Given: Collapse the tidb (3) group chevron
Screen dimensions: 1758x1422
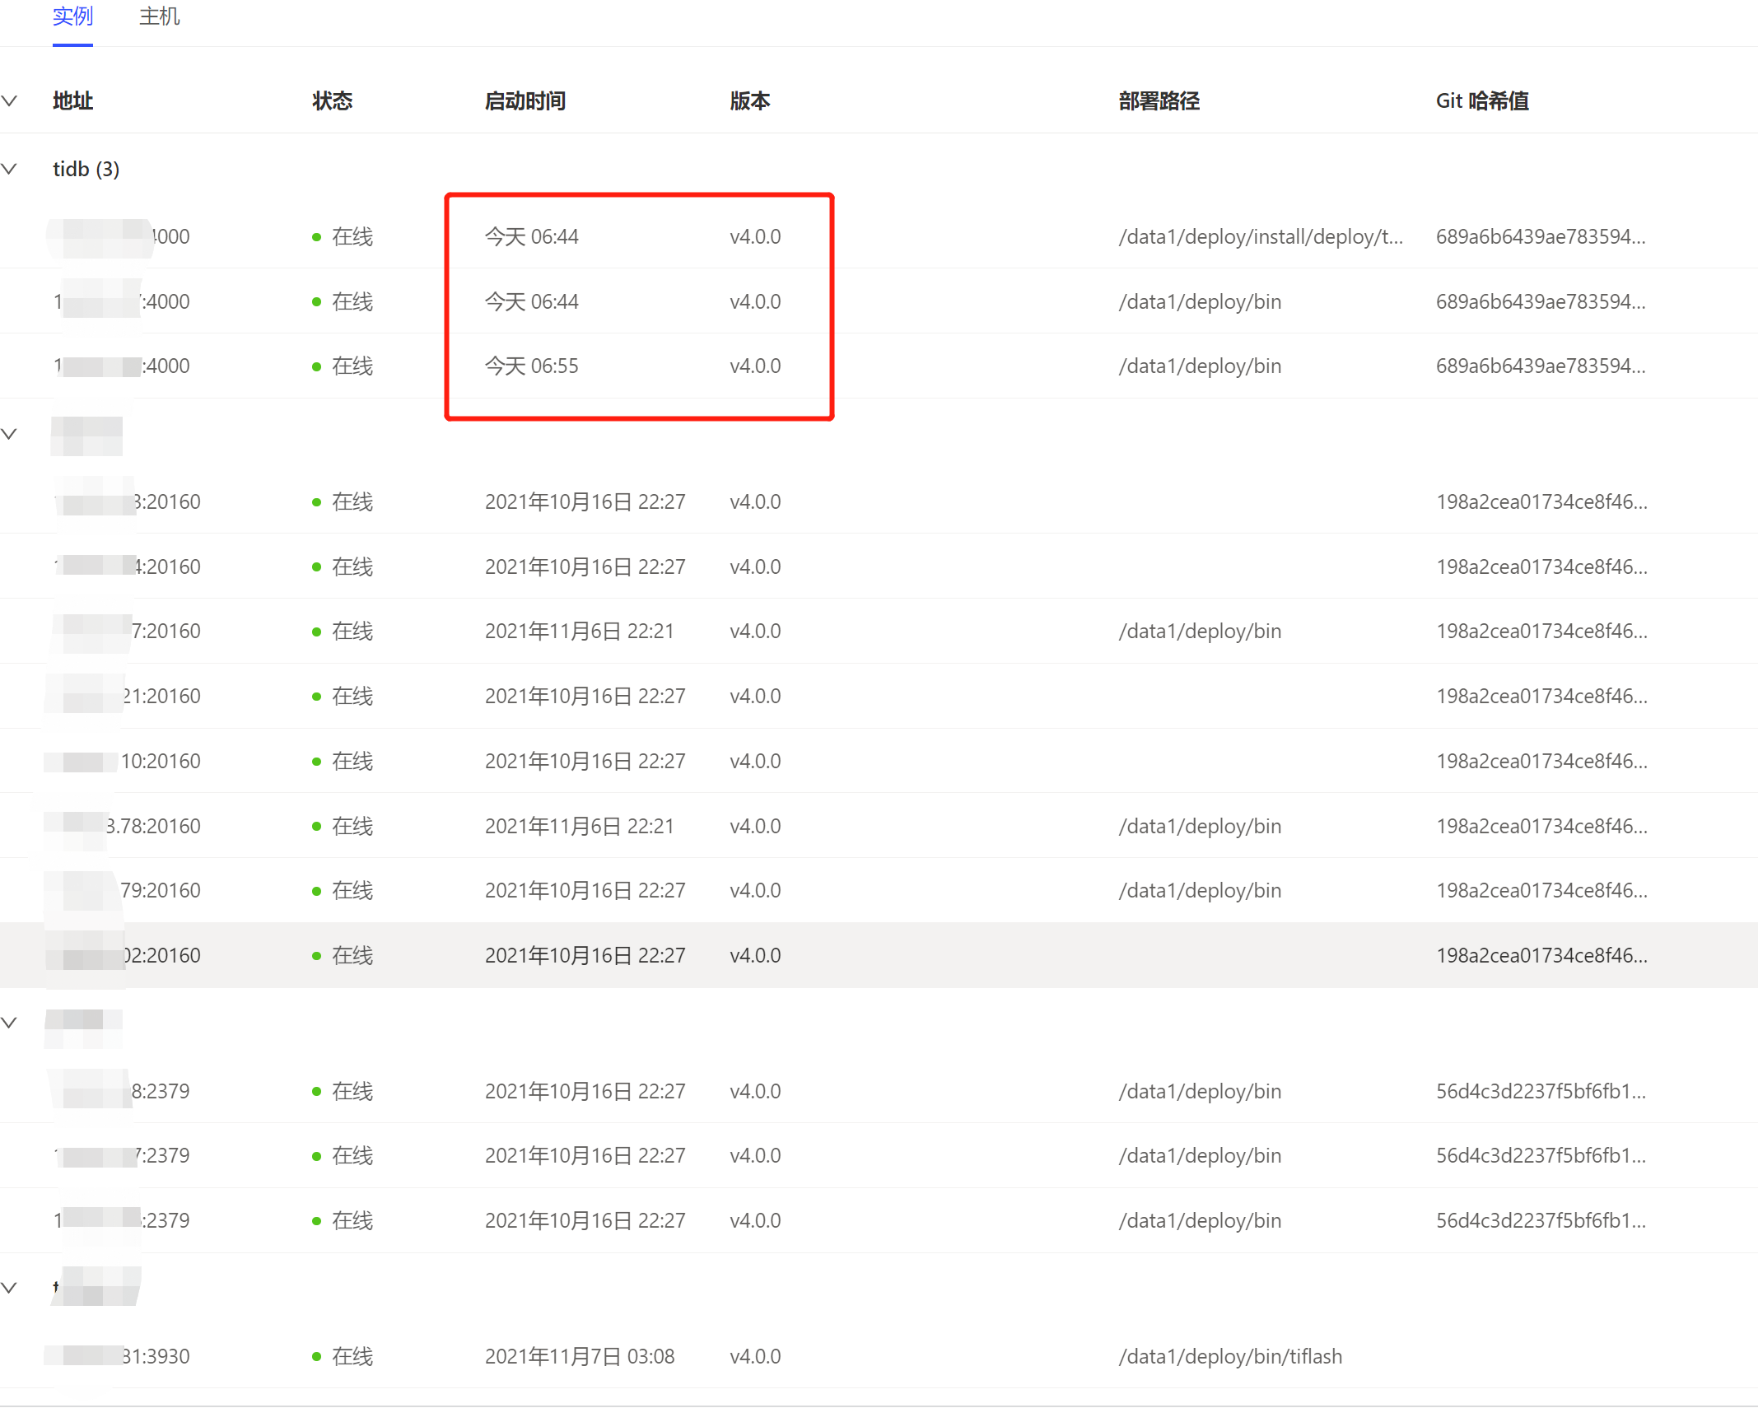Looking at the screenshot, I should coord(10,169).
